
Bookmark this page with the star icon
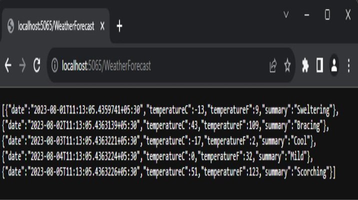[x=287, y=65]
